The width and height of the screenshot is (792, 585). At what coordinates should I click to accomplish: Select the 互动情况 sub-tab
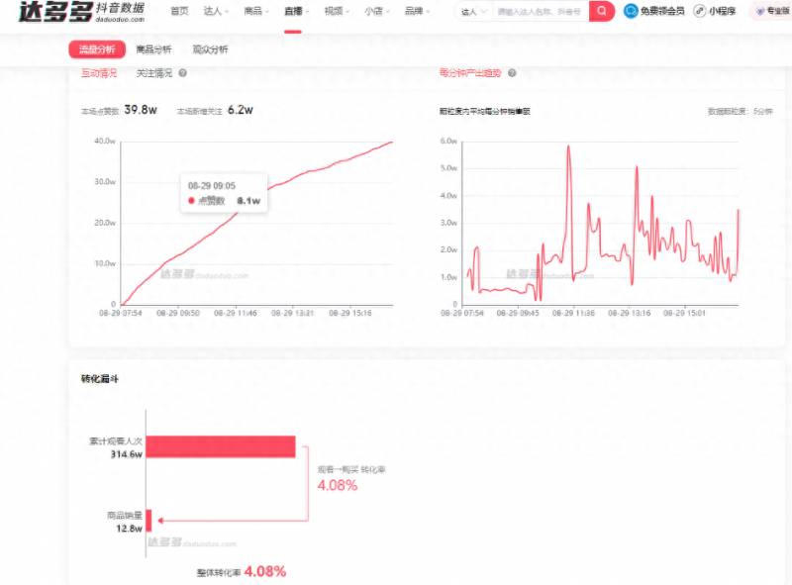tap(99, 73)
